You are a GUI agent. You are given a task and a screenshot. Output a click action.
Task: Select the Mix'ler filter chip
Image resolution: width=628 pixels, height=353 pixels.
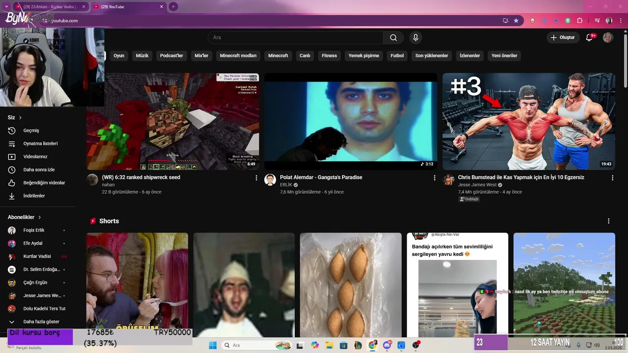coord(202,56)
